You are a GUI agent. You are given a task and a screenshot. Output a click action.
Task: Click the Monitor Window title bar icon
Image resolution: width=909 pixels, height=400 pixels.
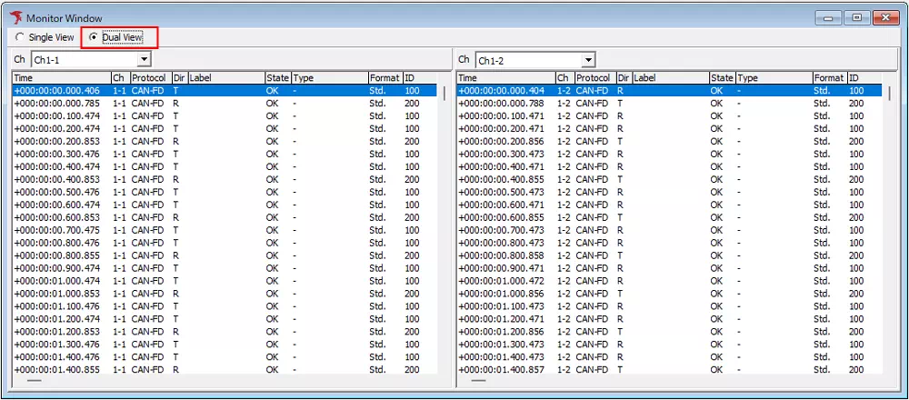pos(15,17)
